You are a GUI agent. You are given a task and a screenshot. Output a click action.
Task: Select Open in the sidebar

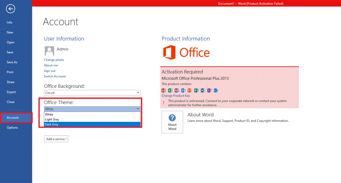point(16,42)
